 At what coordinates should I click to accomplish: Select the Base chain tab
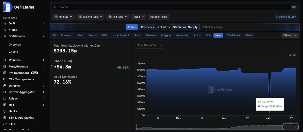click(137, 35)
